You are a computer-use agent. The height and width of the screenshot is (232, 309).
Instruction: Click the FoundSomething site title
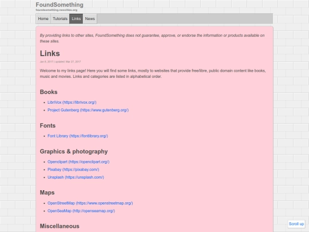(x=60, y=5)
